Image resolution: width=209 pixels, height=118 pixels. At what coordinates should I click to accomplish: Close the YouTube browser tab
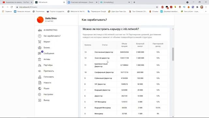32,2
